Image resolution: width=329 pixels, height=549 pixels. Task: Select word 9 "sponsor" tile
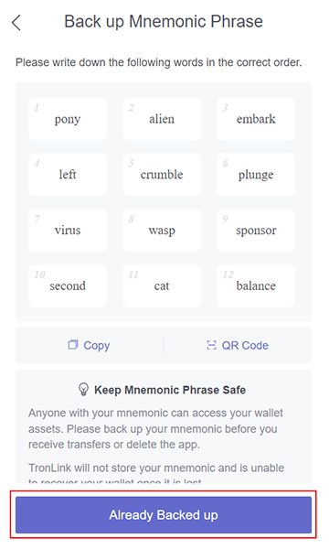(256, 231)
